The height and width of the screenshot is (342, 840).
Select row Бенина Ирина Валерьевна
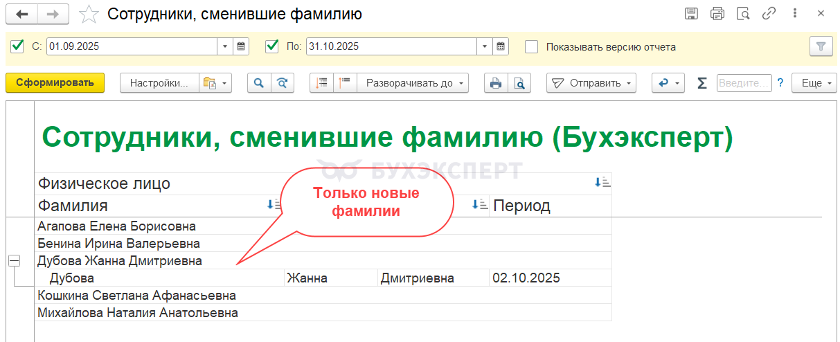pos(323,244)
